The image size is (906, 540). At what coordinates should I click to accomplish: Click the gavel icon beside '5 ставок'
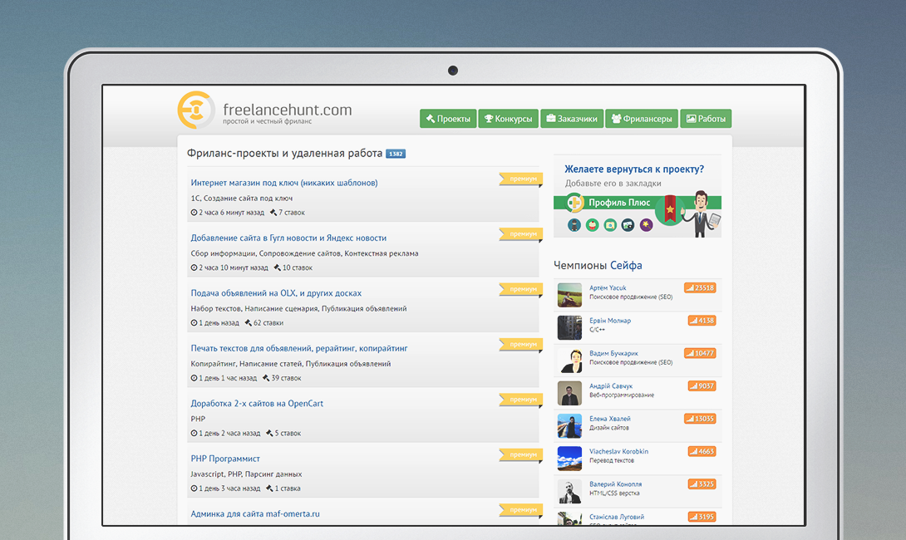tap(270, 433)
